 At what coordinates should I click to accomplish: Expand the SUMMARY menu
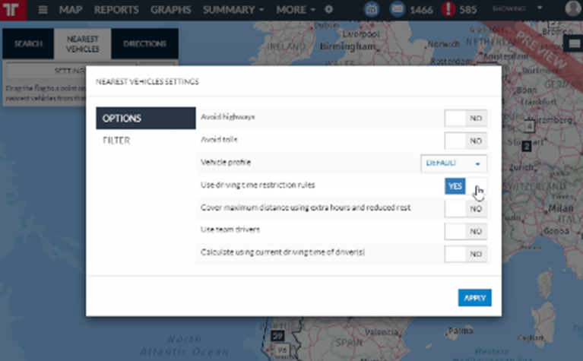[233, 10]
